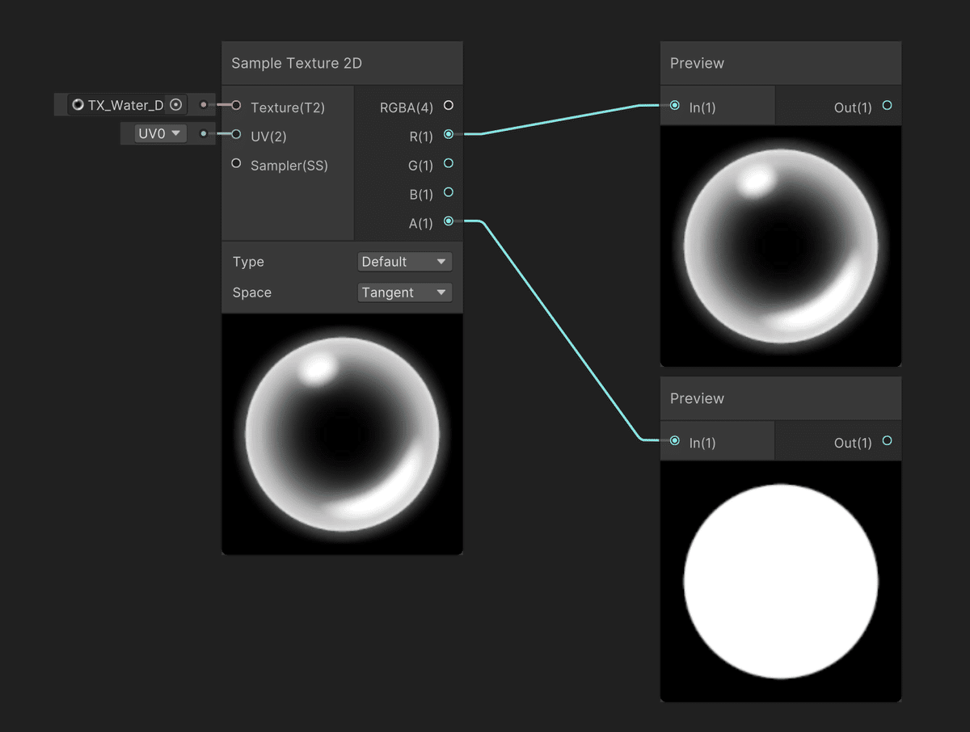The image size is (970, 732).
Task: Click the texture object picker icon
Action: [175, 105]
